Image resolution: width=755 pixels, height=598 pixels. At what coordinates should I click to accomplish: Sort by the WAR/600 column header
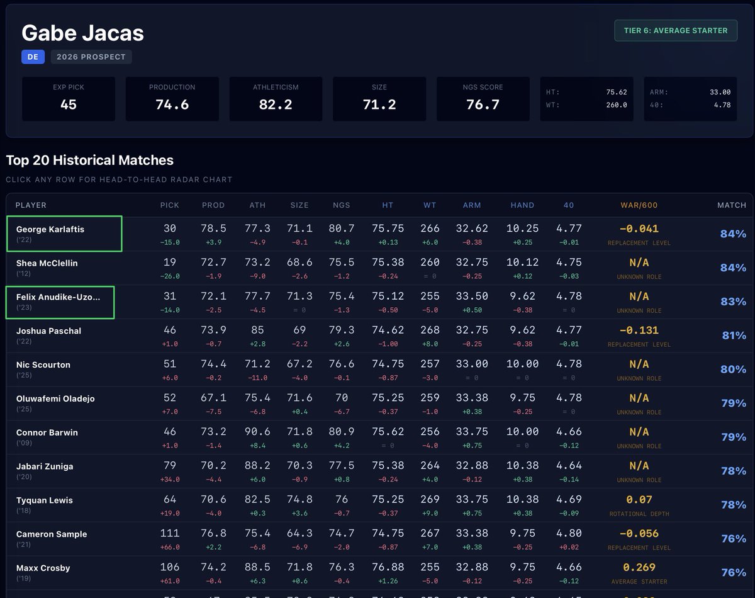pyautogui.click(x=639, y=205)
